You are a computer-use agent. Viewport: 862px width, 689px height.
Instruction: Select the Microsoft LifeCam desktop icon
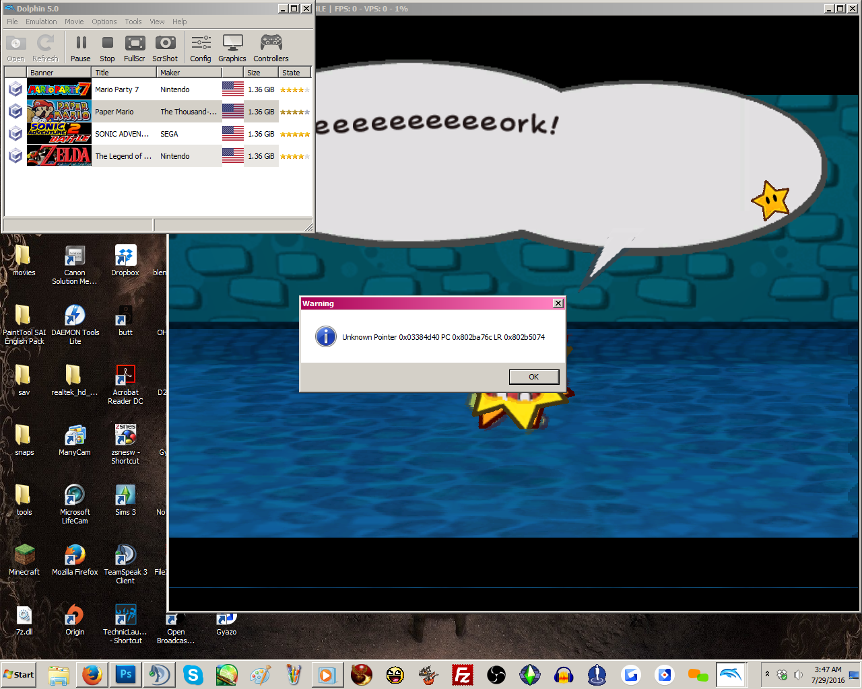click(x=75, y=504)
